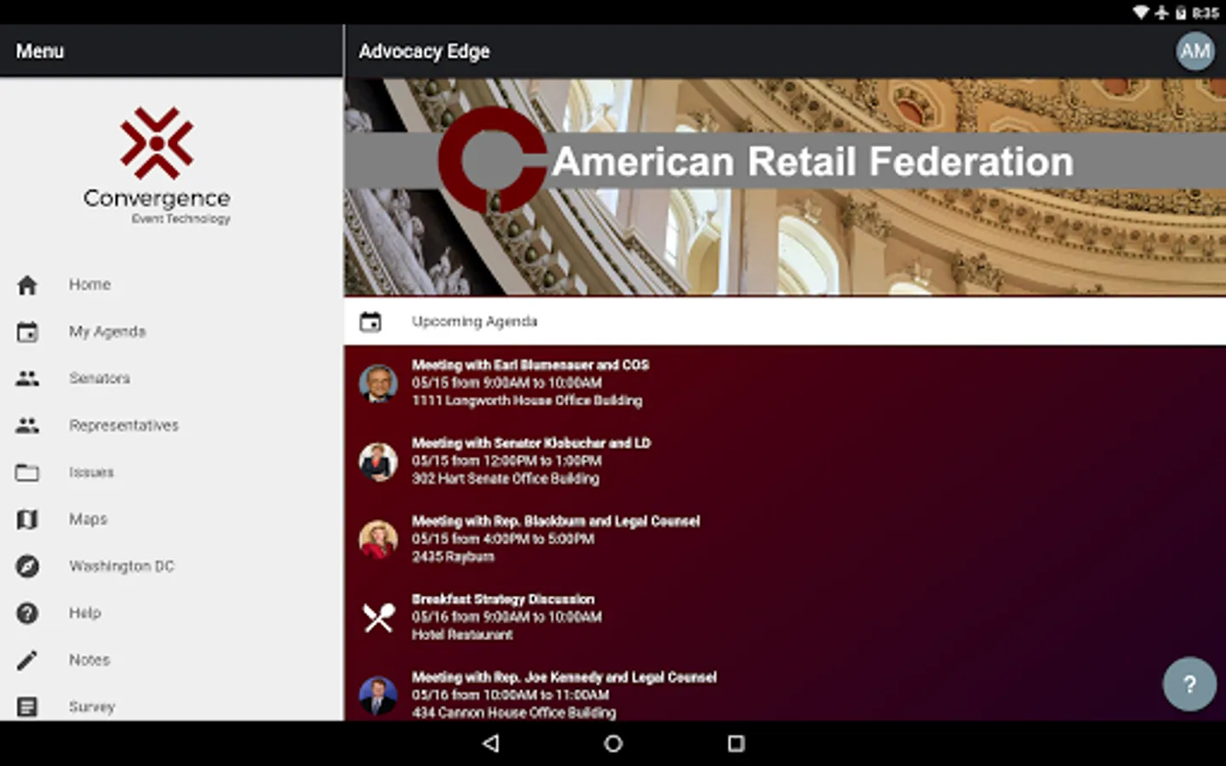This screenshot has width=1226, height=766.
Task: Open the Home menu item
Action: (x=171, y=285)
